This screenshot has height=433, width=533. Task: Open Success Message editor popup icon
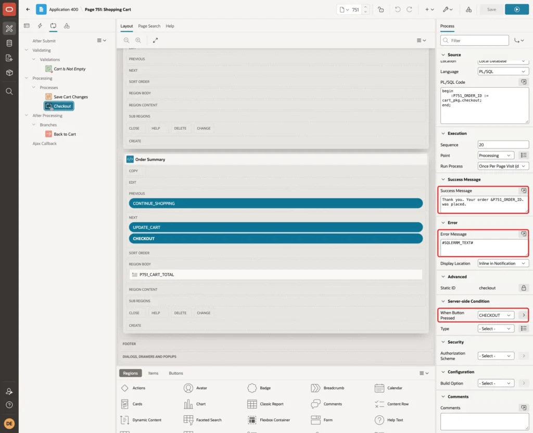[524, 190]
